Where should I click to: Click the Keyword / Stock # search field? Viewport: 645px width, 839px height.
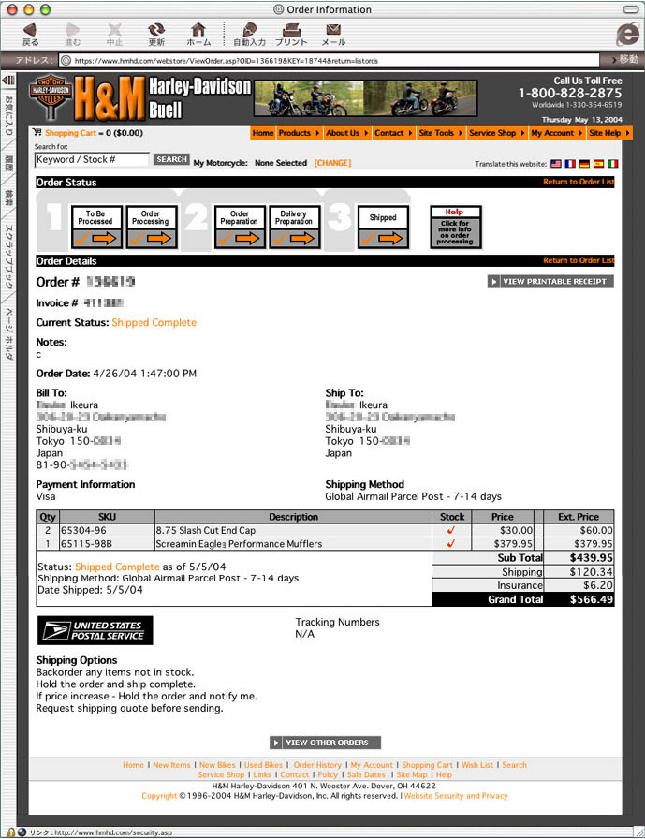(x=92, y=159)
